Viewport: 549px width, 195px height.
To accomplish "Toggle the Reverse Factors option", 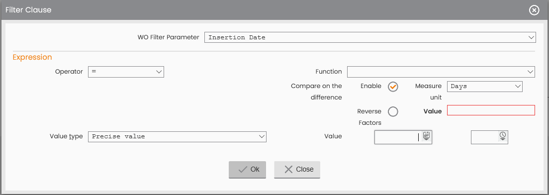I will pos(393,112).
